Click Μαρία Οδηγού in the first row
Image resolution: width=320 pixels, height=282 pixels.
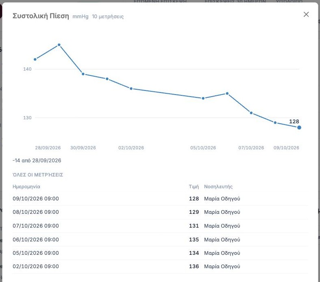(222, 199)
